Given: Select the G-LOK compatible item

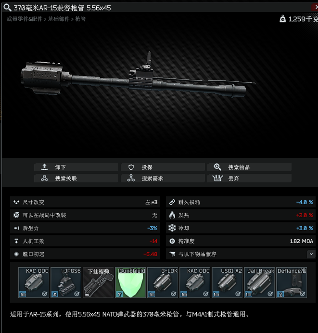Looking at the screenshot, I should [x=163, y=282].
